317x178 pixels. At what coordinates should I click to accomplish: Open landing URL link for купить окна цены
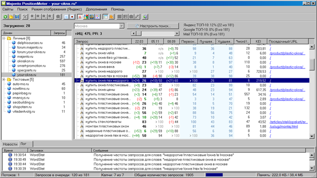coord(287,89)
